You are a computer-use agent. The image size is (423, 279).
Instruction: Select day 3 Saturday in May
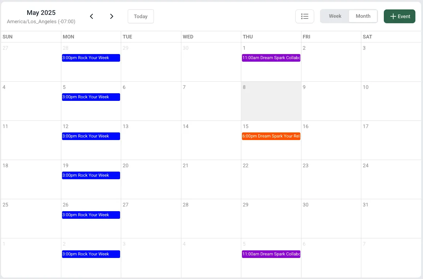pos(391,62)
